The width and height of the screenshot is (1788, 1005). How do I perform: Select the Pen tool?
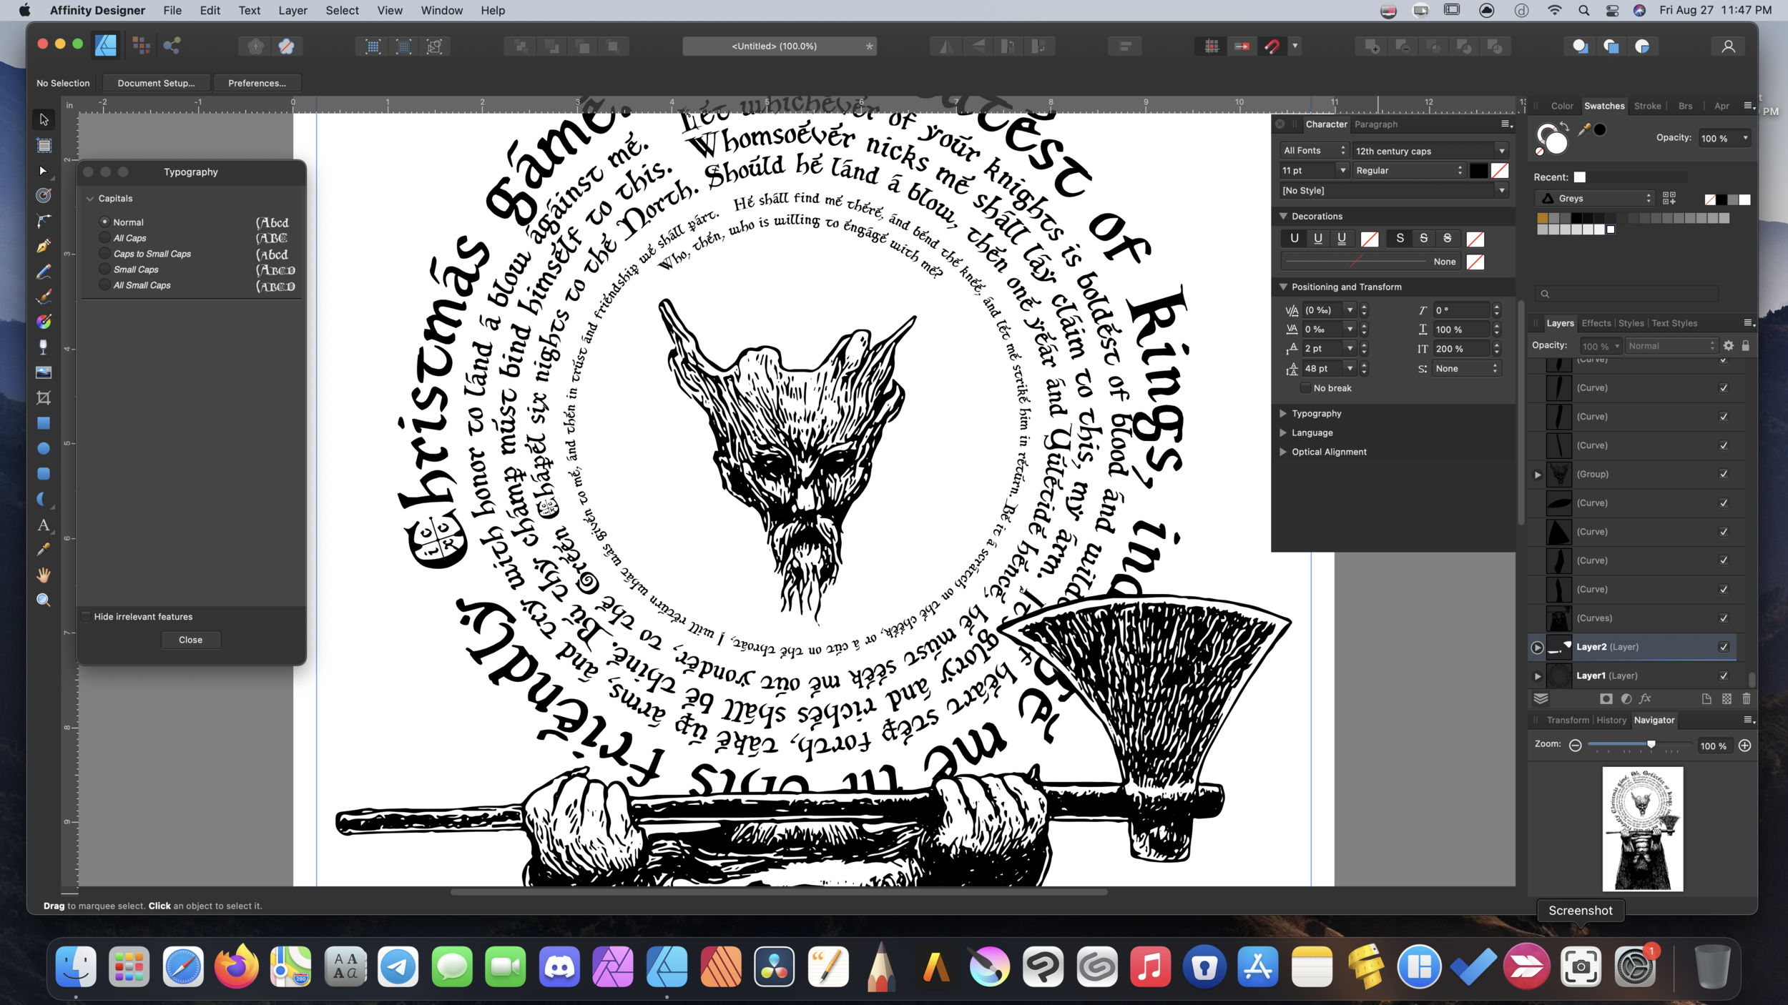point(43,246)
